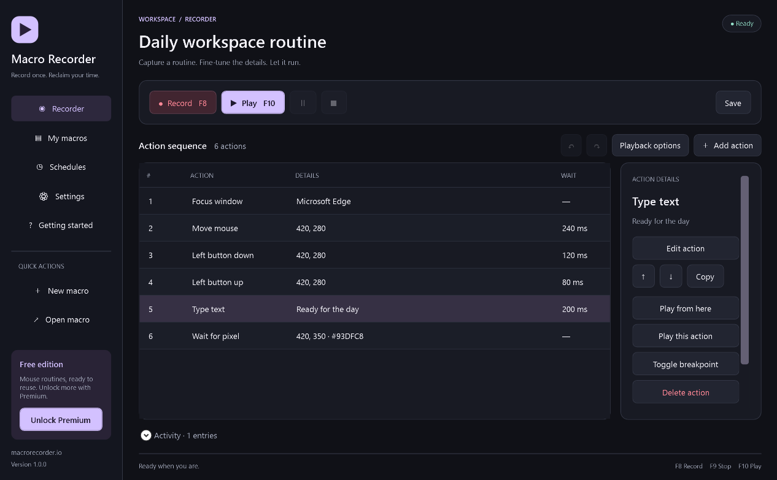777x480 pixels.
Task: Select the Left button up row
Action: point(374,282)
